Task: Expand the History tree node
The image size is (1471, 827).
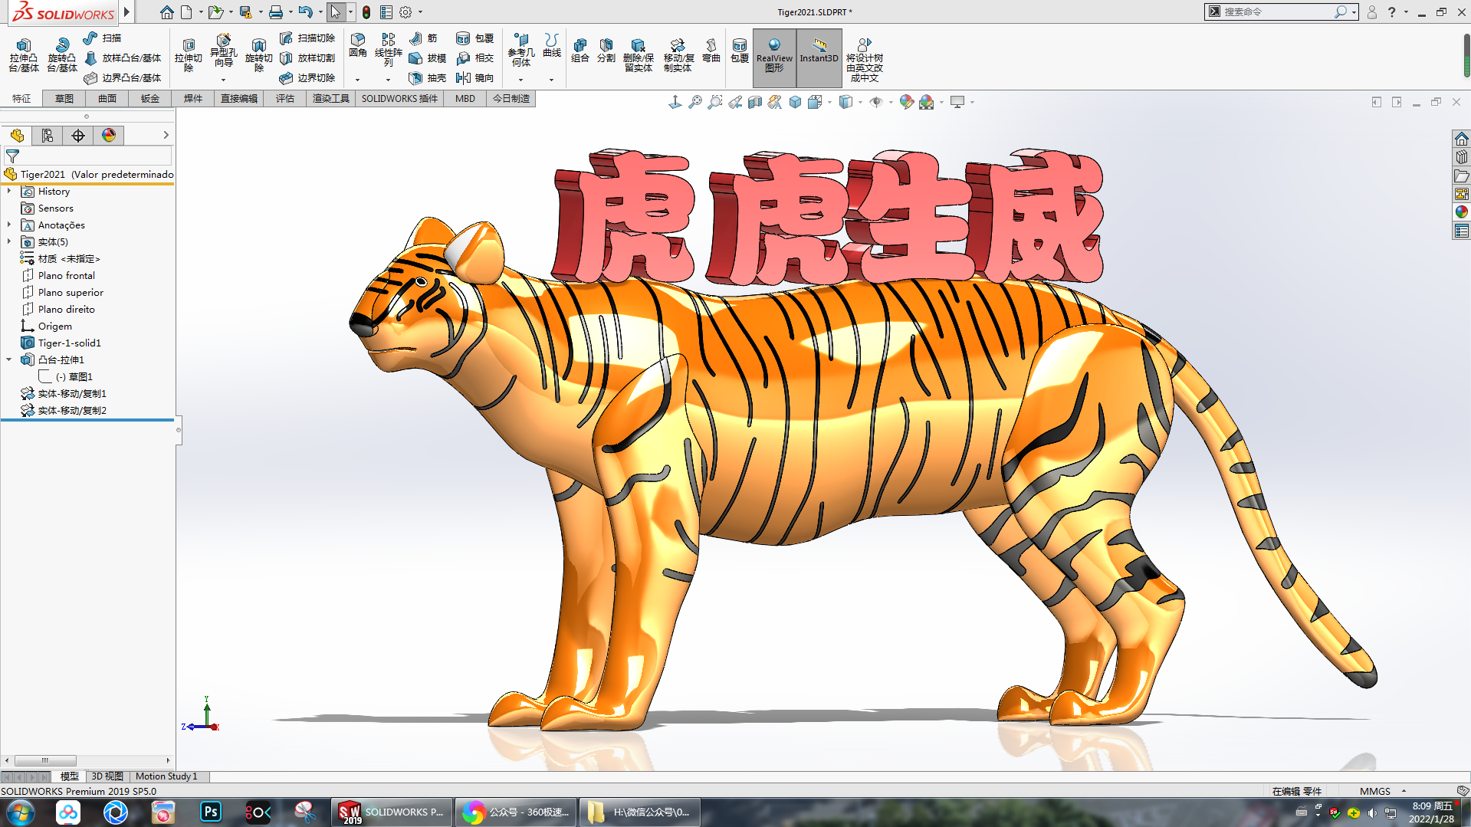Action: (9, 191)
